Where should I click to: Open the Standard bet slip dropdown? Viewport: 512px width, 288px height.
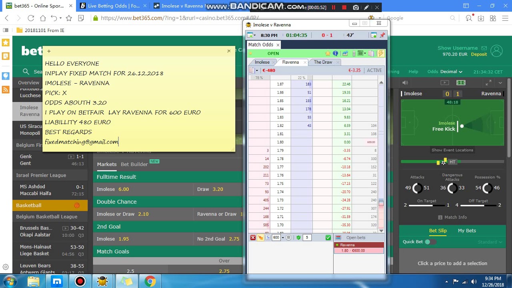click(490, 242)
